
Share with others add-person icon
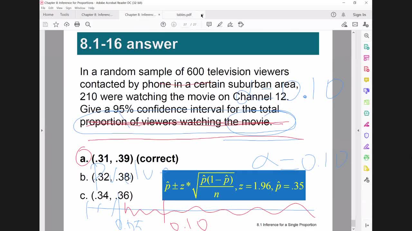[x=366, y=24]
